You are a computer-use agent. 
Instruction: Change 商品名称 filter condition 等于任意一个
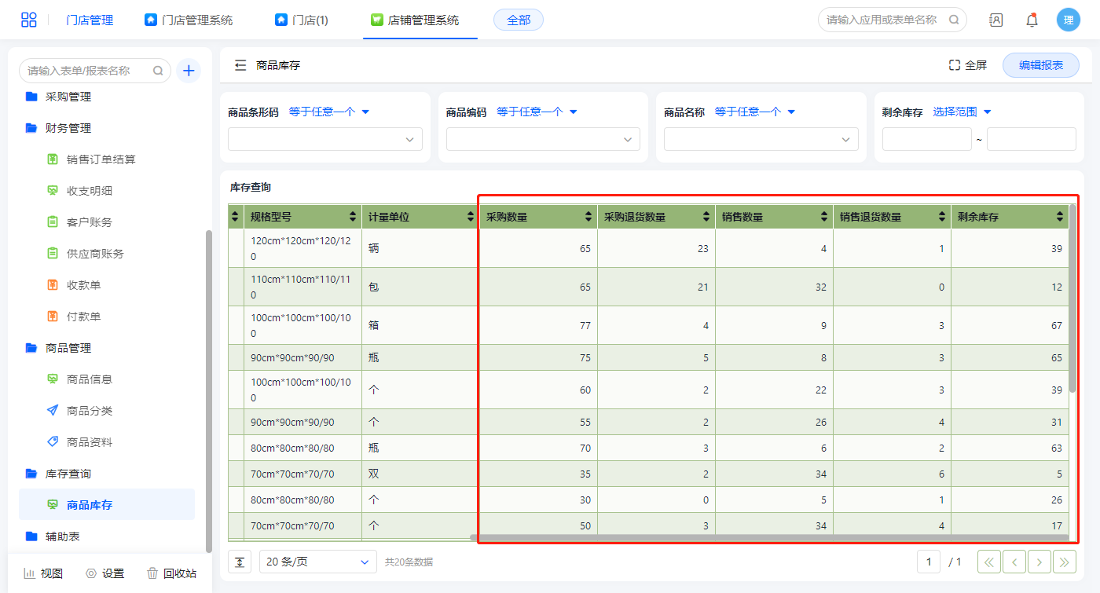(754, 112)
